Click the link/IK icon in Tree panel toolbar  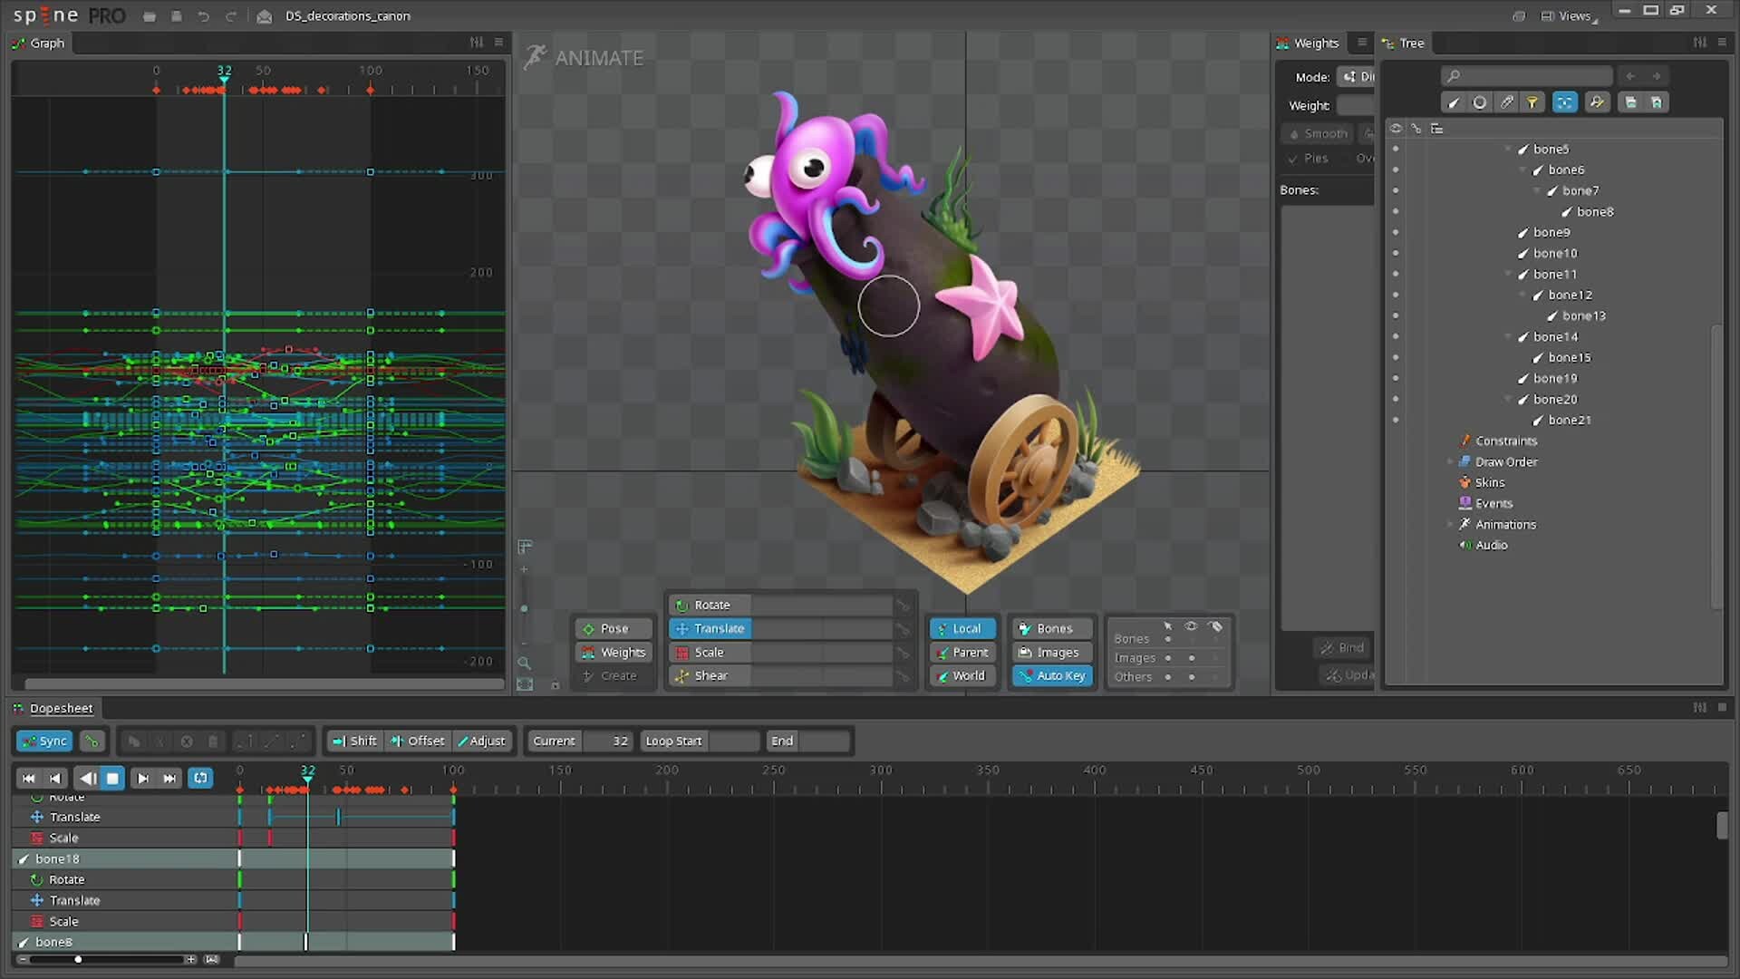point(1506,102)
